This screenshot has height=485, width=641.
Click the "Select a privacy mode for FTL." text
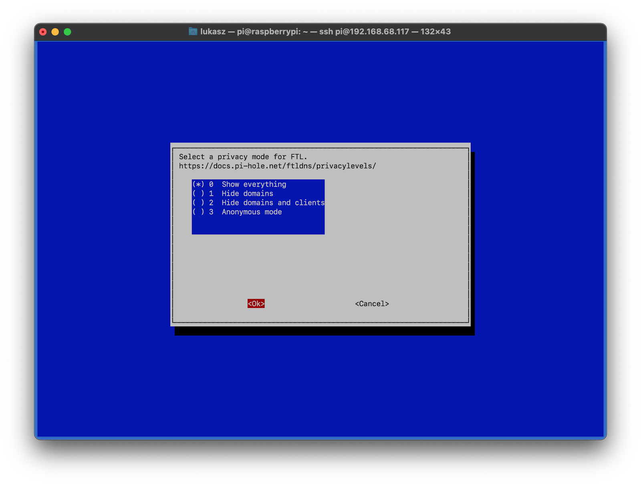[243, 157]
